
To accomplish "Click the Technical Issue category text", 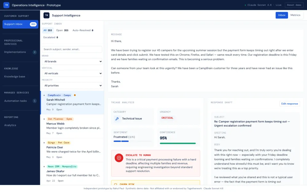I will click(132, 119).
